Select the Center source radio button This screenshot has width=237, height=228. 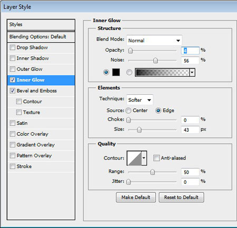[129, 111]
